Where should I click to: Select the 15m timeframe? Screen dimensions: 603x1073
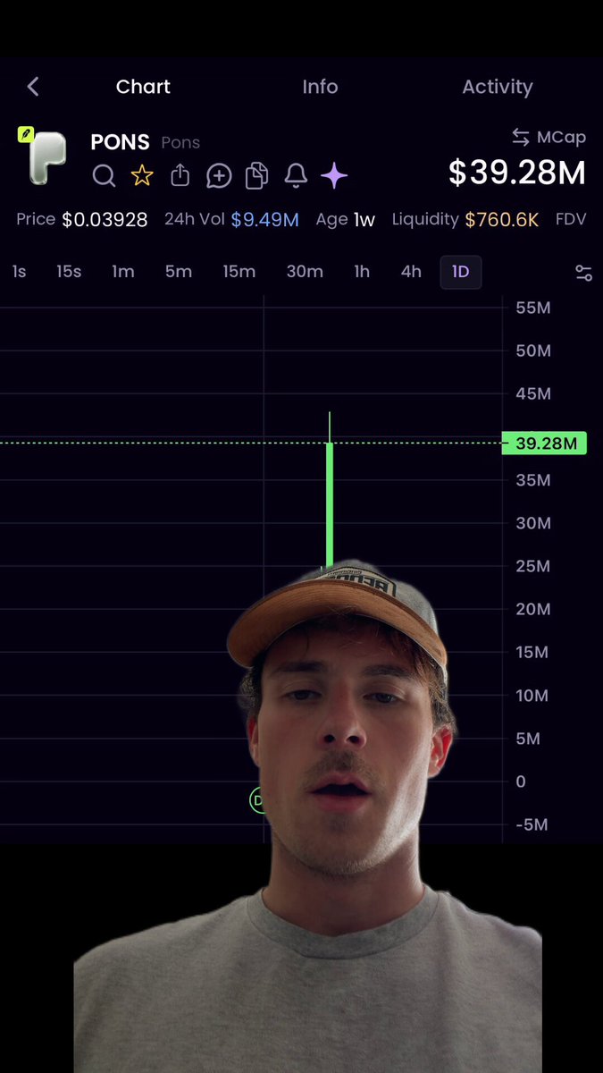click(239, 272)
